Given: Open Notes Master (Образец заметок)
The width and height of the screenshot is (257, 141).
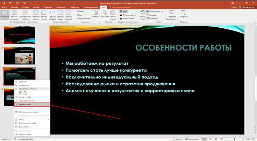Looking at the screenshot, I should point(68,15).
